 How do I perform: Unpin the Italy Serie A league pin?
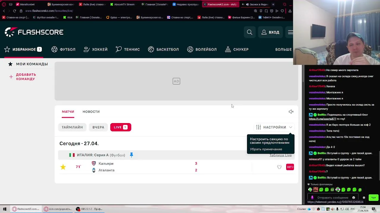point(131,155)
